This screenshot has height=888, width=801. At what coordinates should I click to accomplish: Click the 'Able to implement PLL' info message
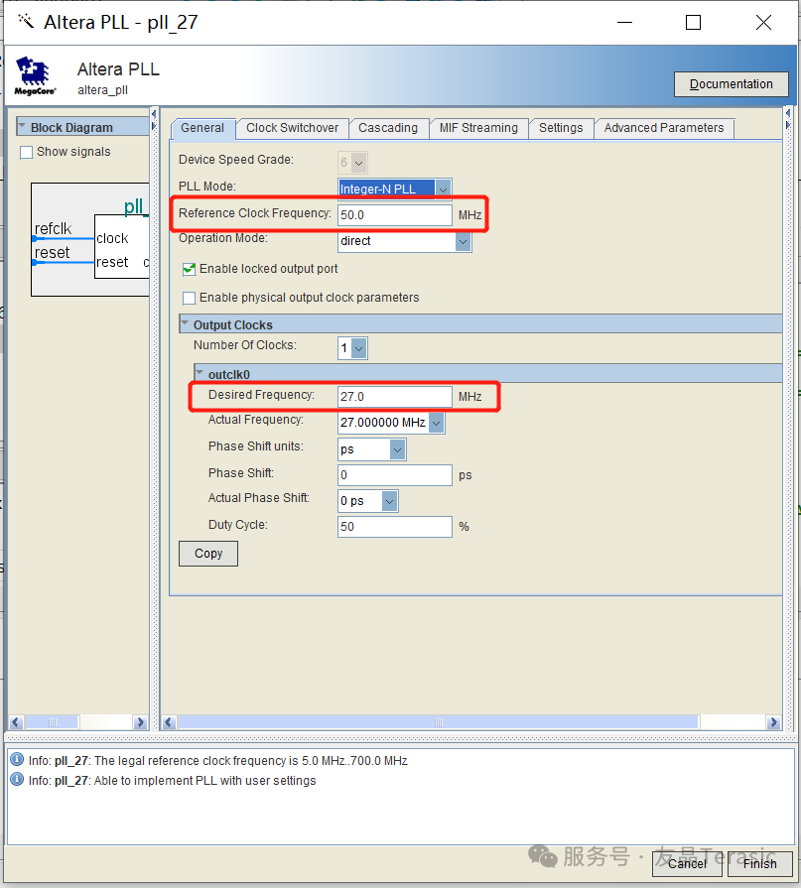(172, 781)
